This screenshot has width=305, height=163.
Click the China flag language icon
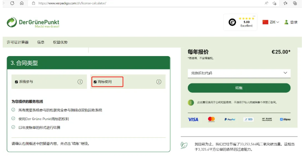click(265, 22)
